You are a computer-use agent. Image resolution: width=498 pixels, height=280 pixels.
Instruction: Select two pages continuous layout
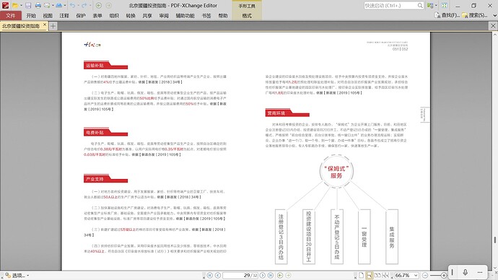click(x=385, y=275)
